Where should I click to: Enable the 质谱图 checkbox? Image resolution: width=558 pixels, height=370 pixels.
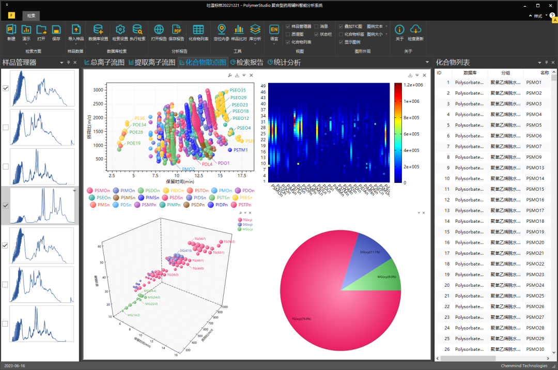[x=288, y=34]
